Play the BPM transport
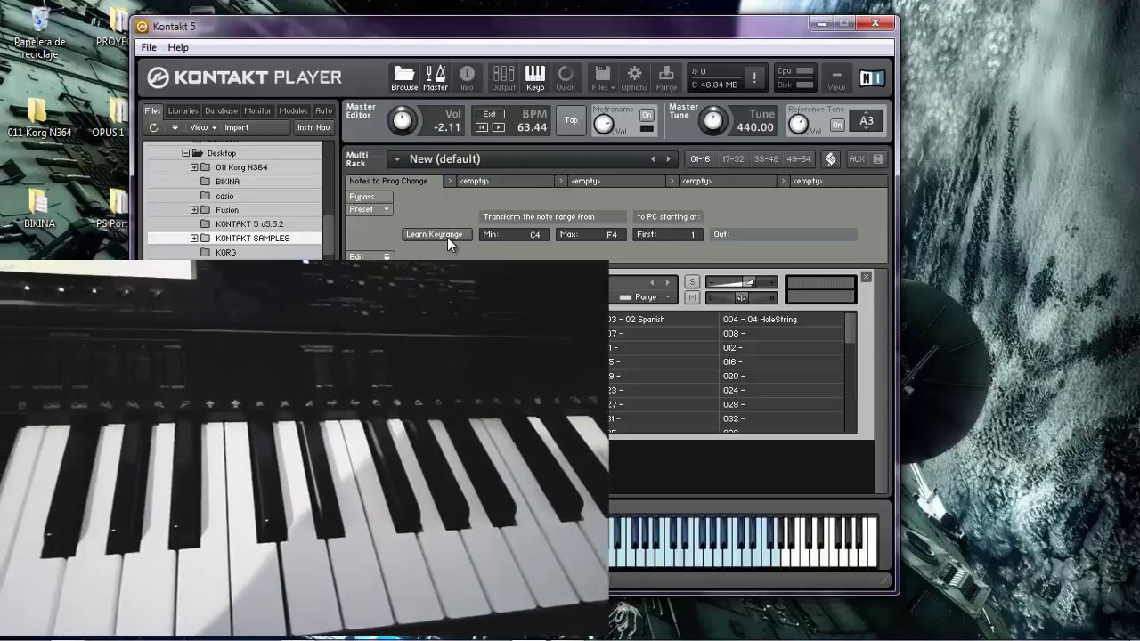The image size is (1140, 641). [498, 127]
